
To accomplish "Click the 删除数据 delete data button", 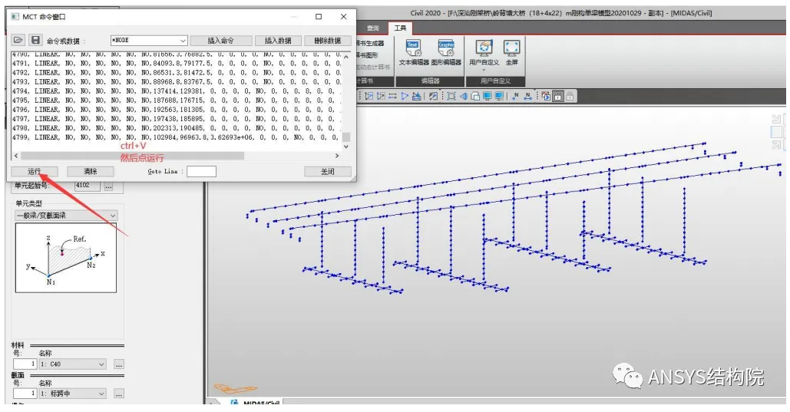I will tap(328, 41).
